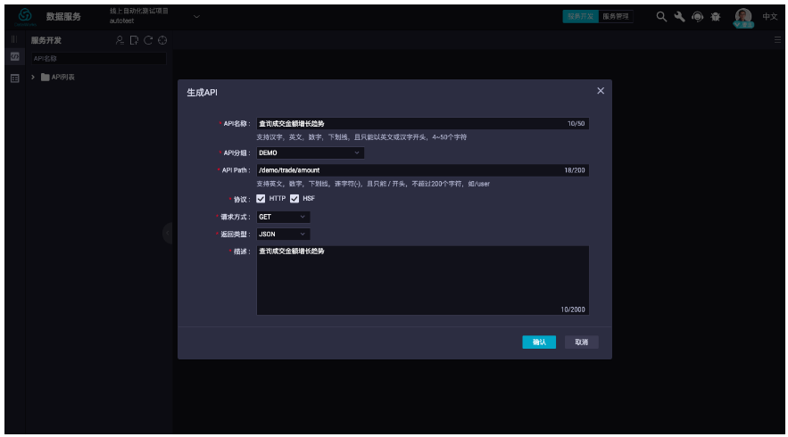
Task: Switch to the 服务管理 tab
Action: pos(616,17)
